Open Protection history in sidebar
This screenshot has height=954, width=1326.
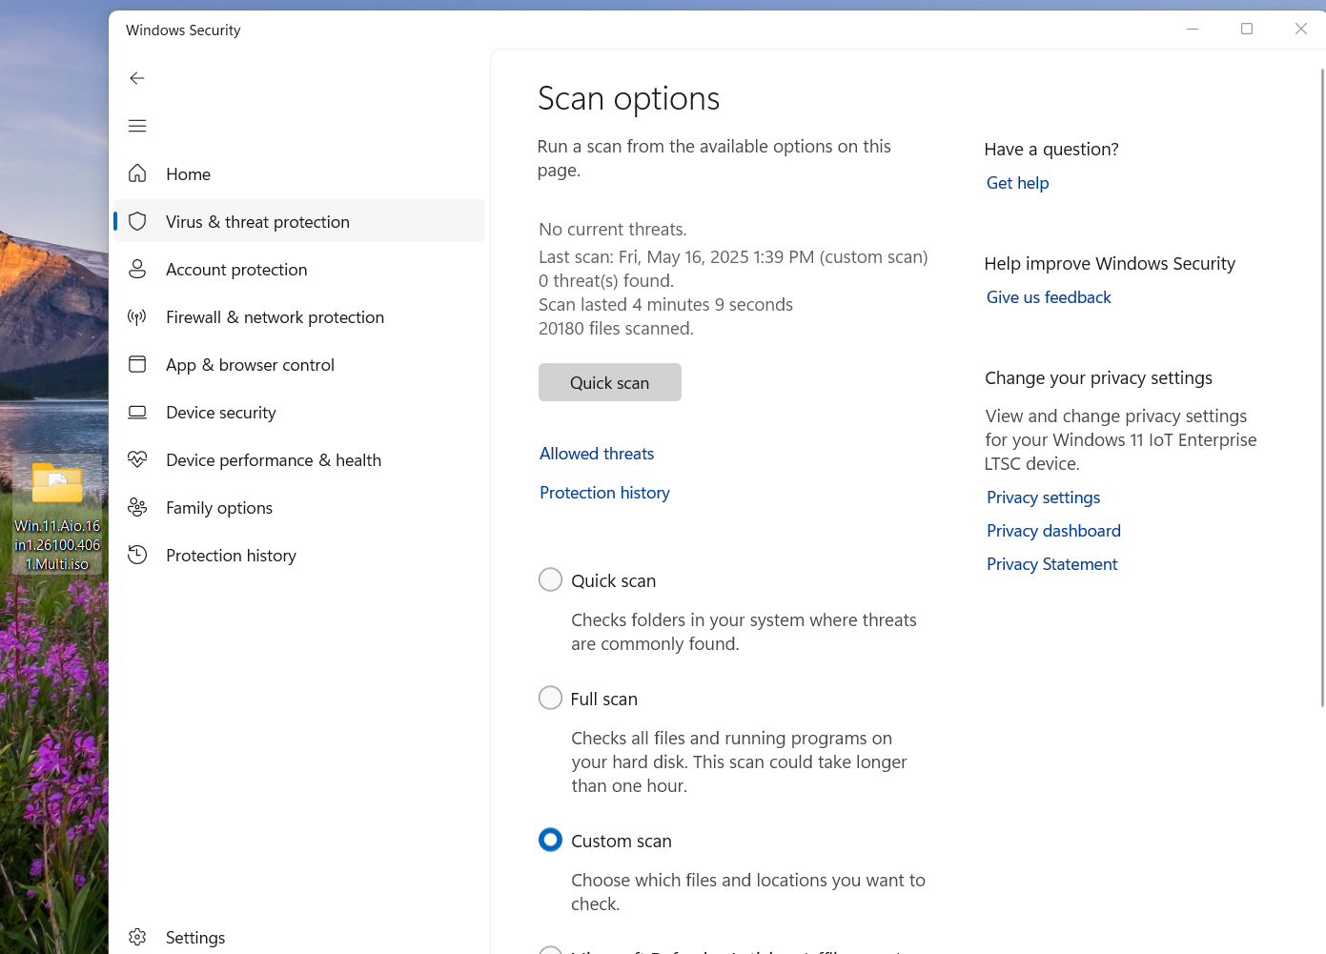pyautogui.click(x=299, y=555)
